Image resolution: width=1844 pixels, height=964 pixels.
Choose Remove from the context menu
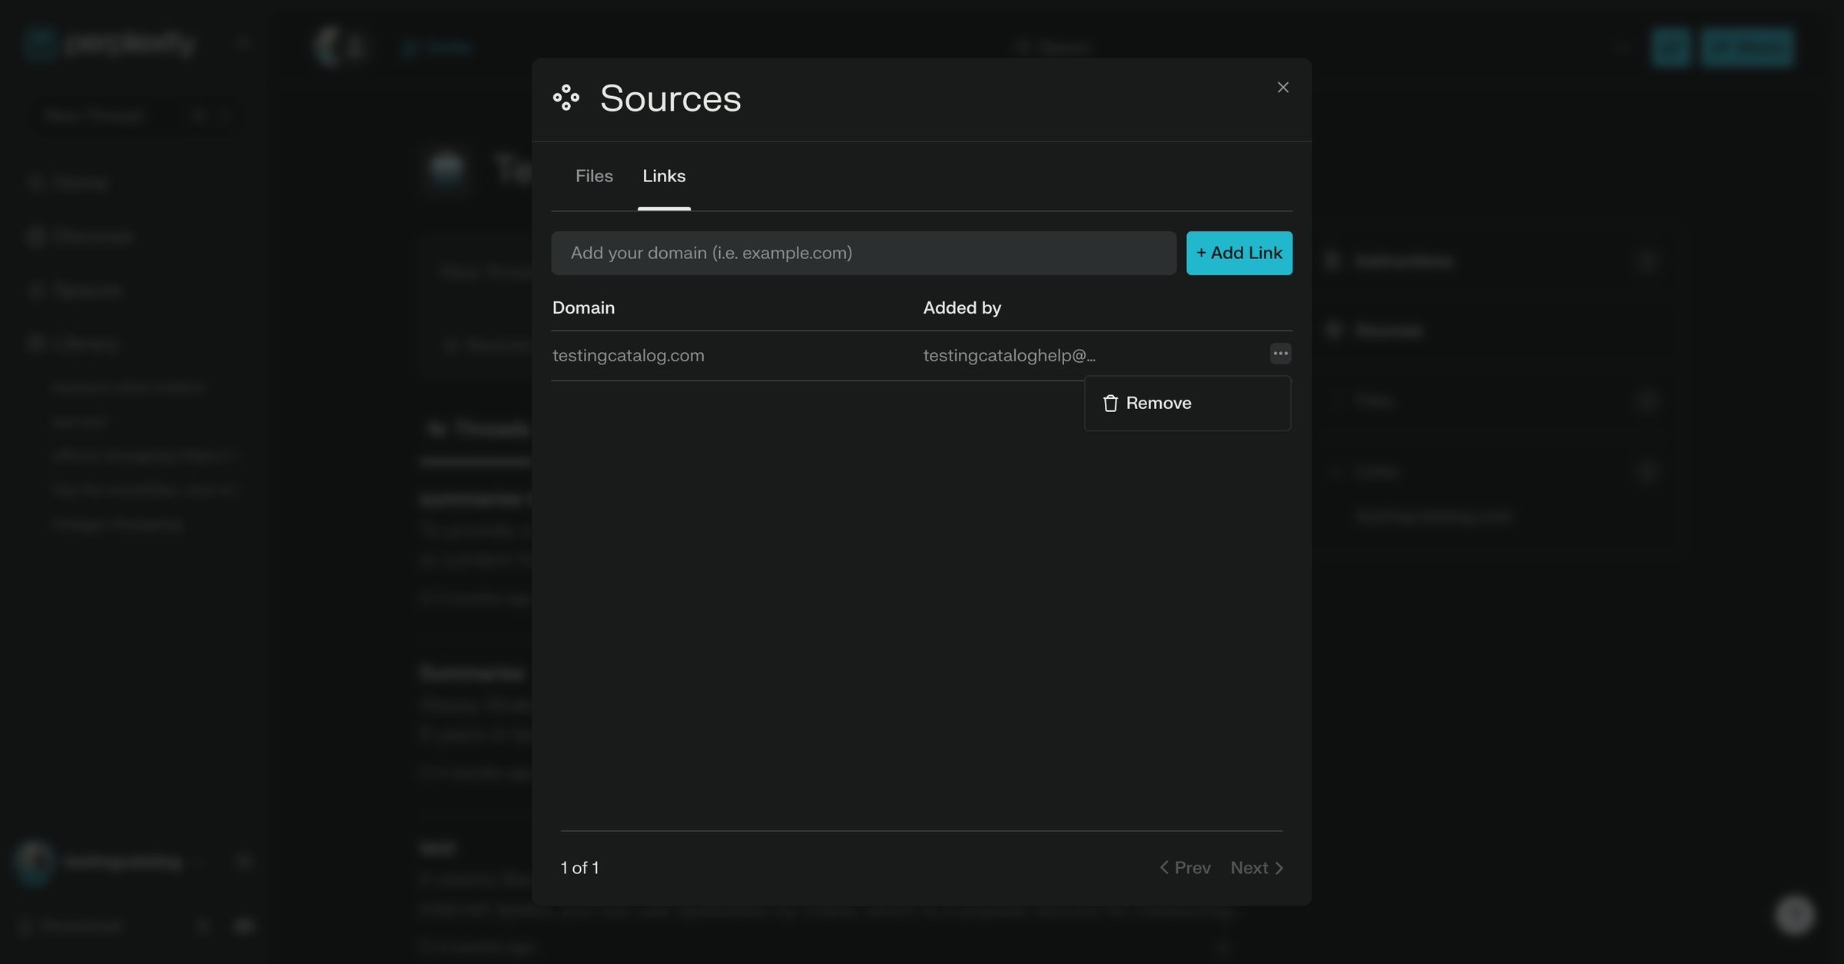(x=1158, y=403)
